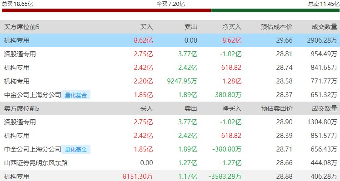Click the highlighted 机构专用 first buyer row
Screen dimensions: 340x181
[x=170, y=40]
